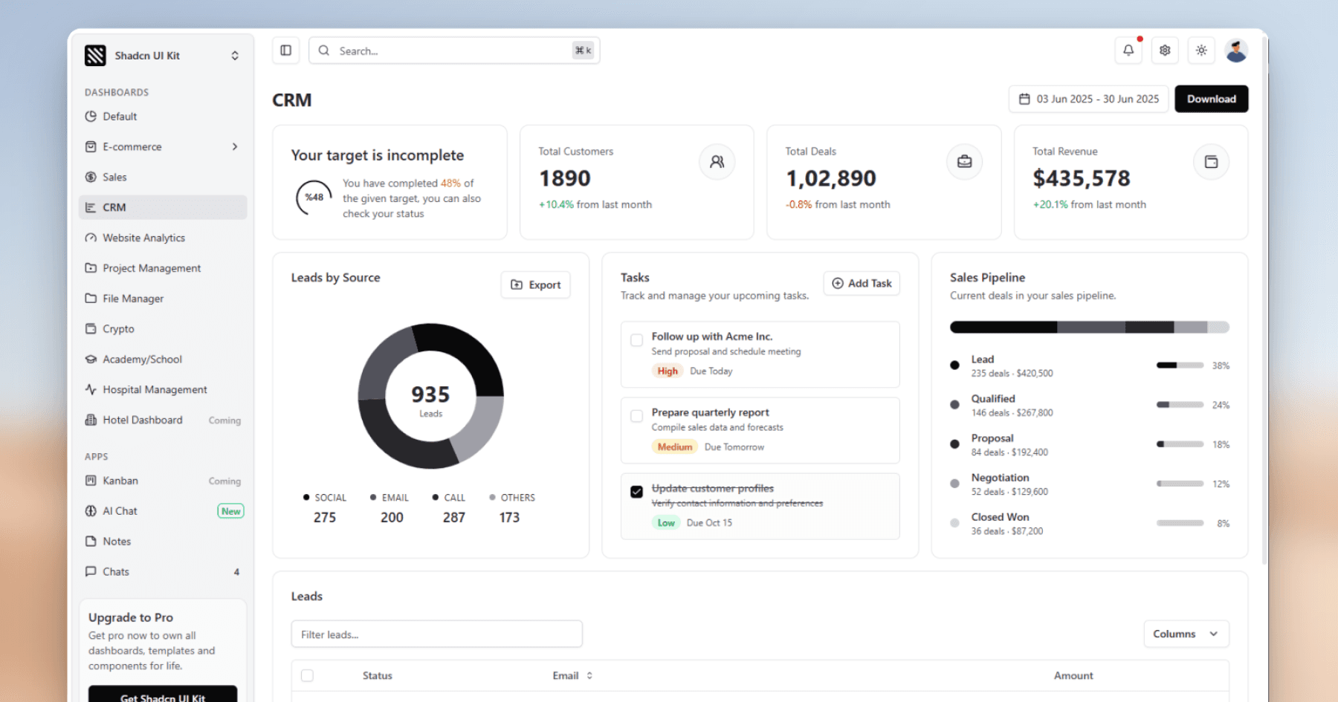Screen dimensions: 1338x702
Task: Select the Prepare quarterly report checkbox
Action: click(x=636, y=416)
